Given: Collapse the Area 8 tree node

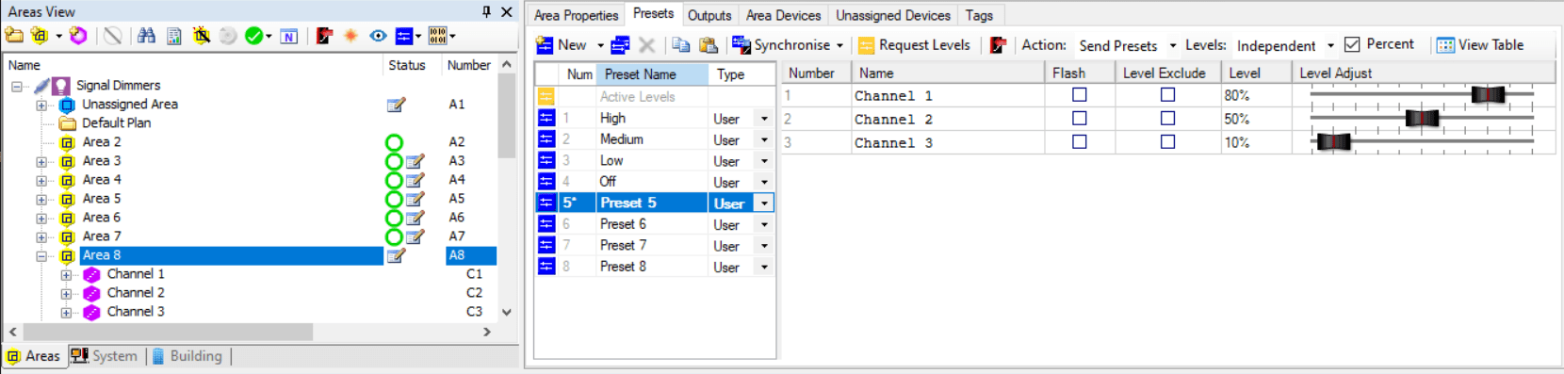Looking at the screenshot, I should pyautogui.click(x=41, y=256).
